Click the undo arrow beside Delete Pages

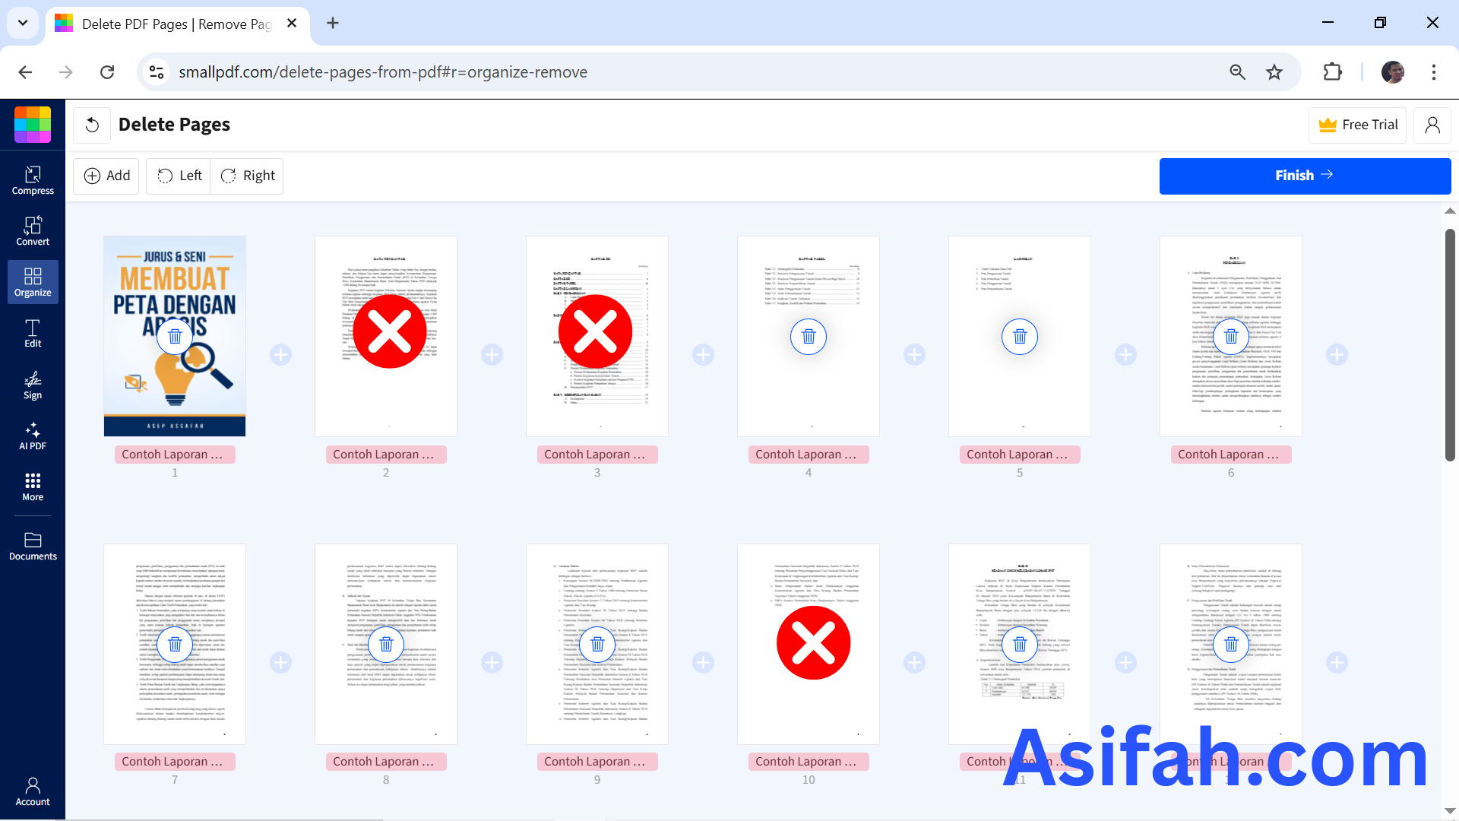click(x=92, y=125)
